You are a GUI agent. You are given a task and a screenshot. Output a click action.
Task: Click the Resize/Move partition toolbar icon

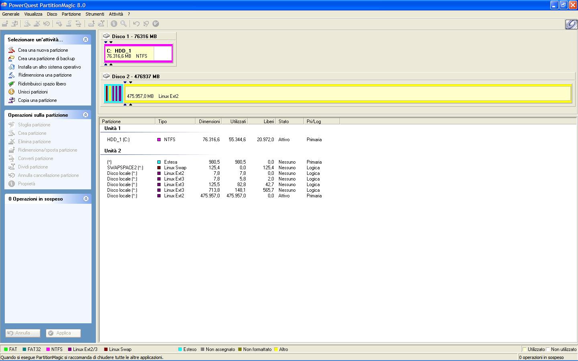[x=5, y=24]
